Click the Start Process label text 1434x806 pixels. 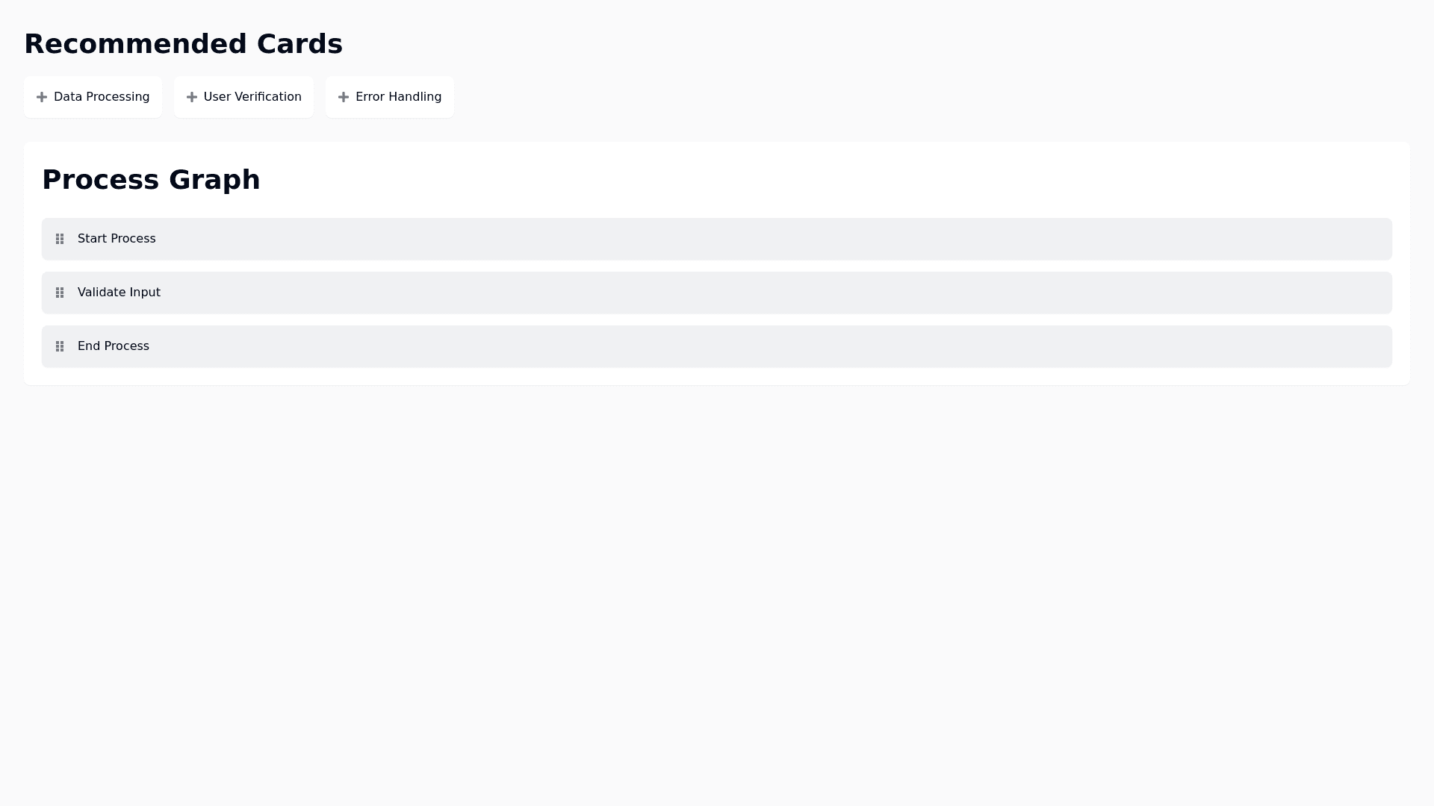117,239
